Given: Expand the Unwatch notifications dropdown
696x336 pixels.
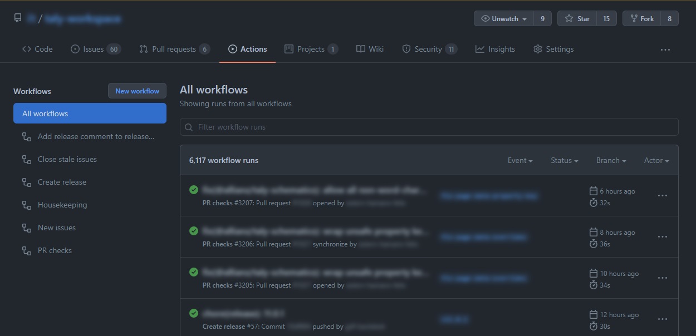Looking at the screenshot, I should [x=504, y=18].
